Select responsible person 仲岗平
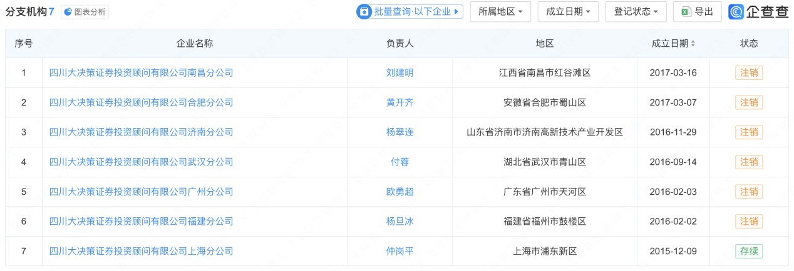794x271 pixels. [400, 252]
